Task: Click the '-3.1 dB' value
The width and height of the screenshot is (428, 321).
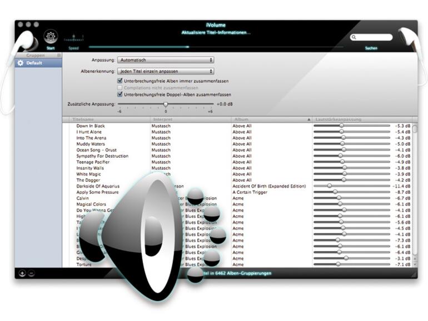Action: [402, 259]
